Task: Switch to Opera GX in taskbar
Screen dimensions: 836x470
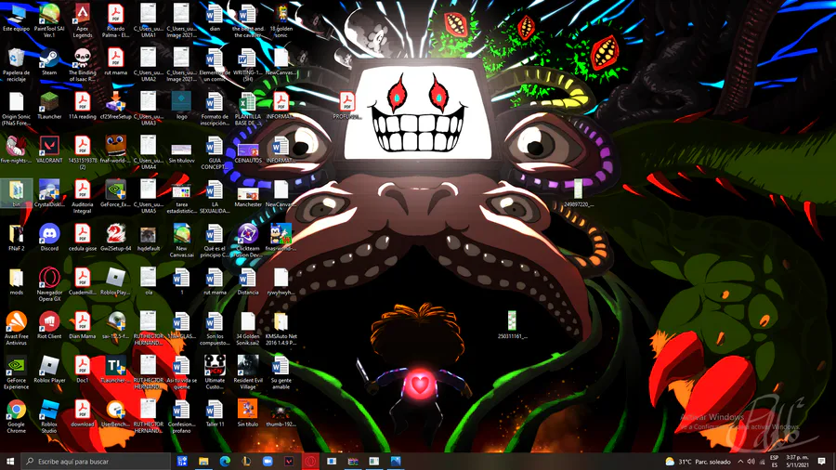Action: point(310,461)
